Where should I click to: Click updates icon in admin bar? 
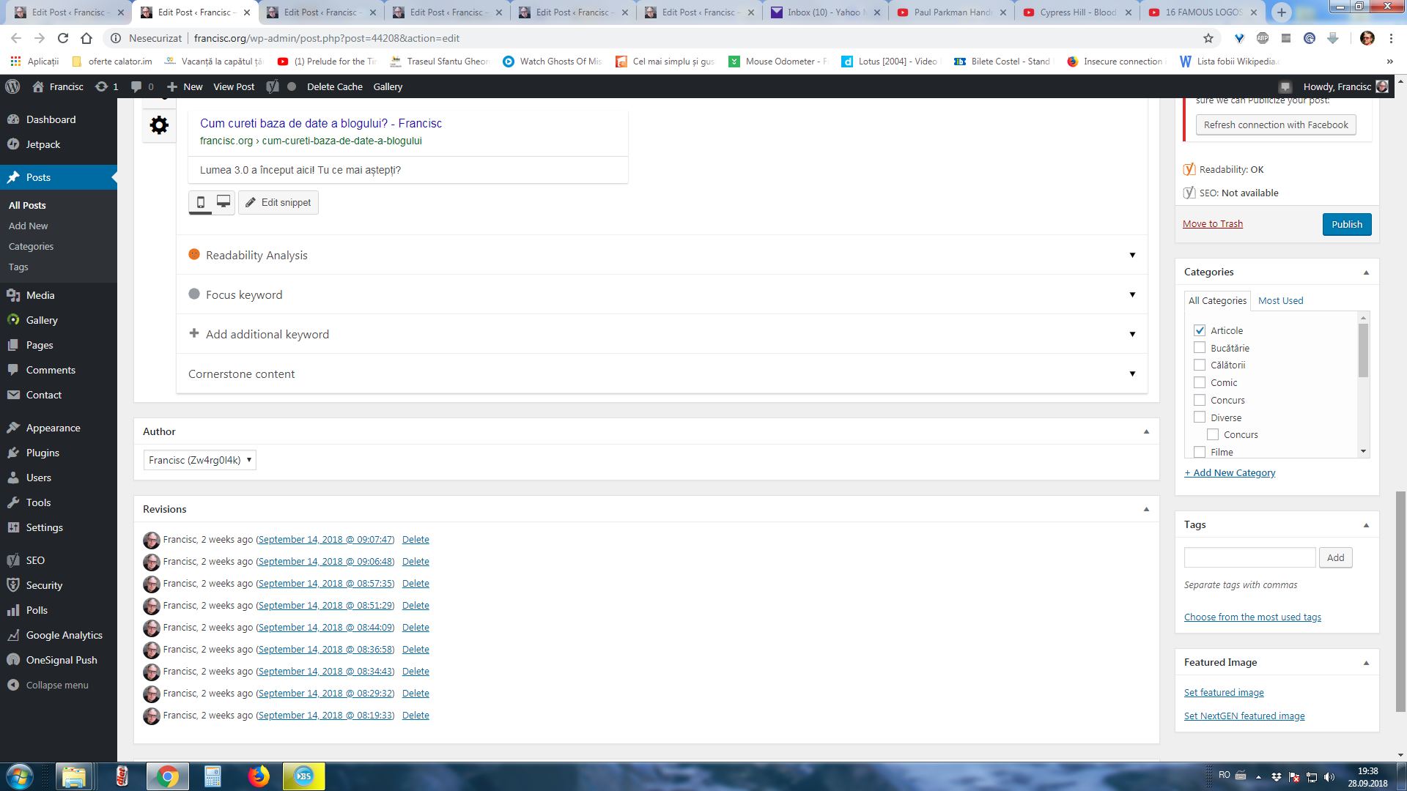[102, 86]
